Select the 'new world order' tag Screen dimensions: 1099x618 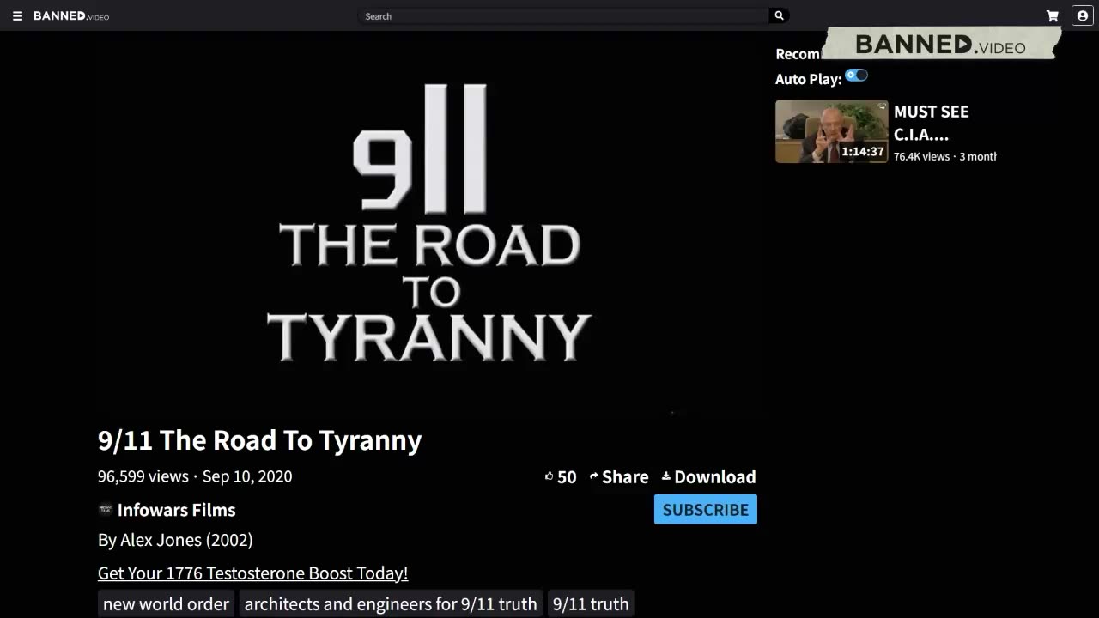point(166,603)
